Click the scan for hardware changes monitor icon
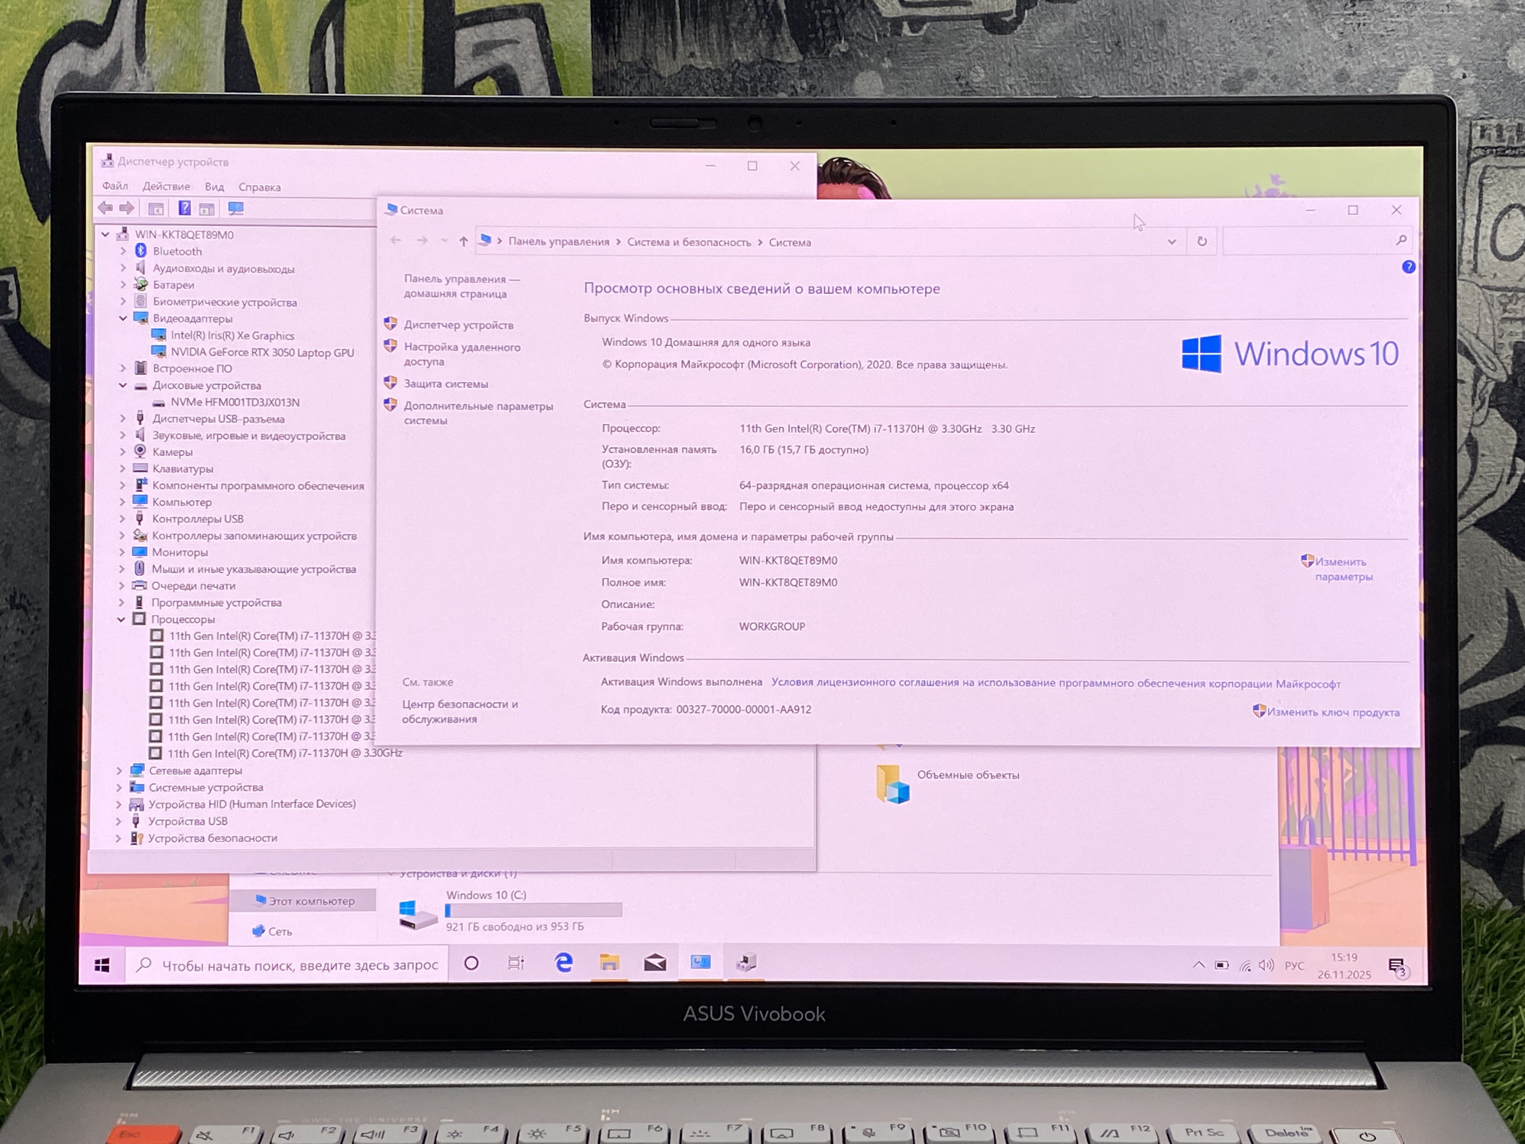Screen dimensions: 1525x1144 pos(236,208)
